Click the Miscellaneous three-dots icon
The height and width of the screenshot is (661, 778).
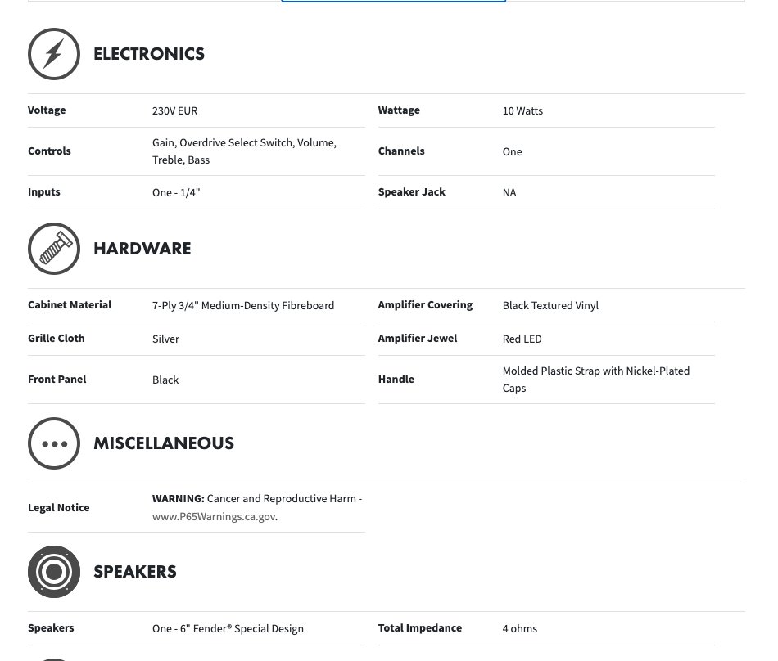pyautogui.click(x=54, y=443)
